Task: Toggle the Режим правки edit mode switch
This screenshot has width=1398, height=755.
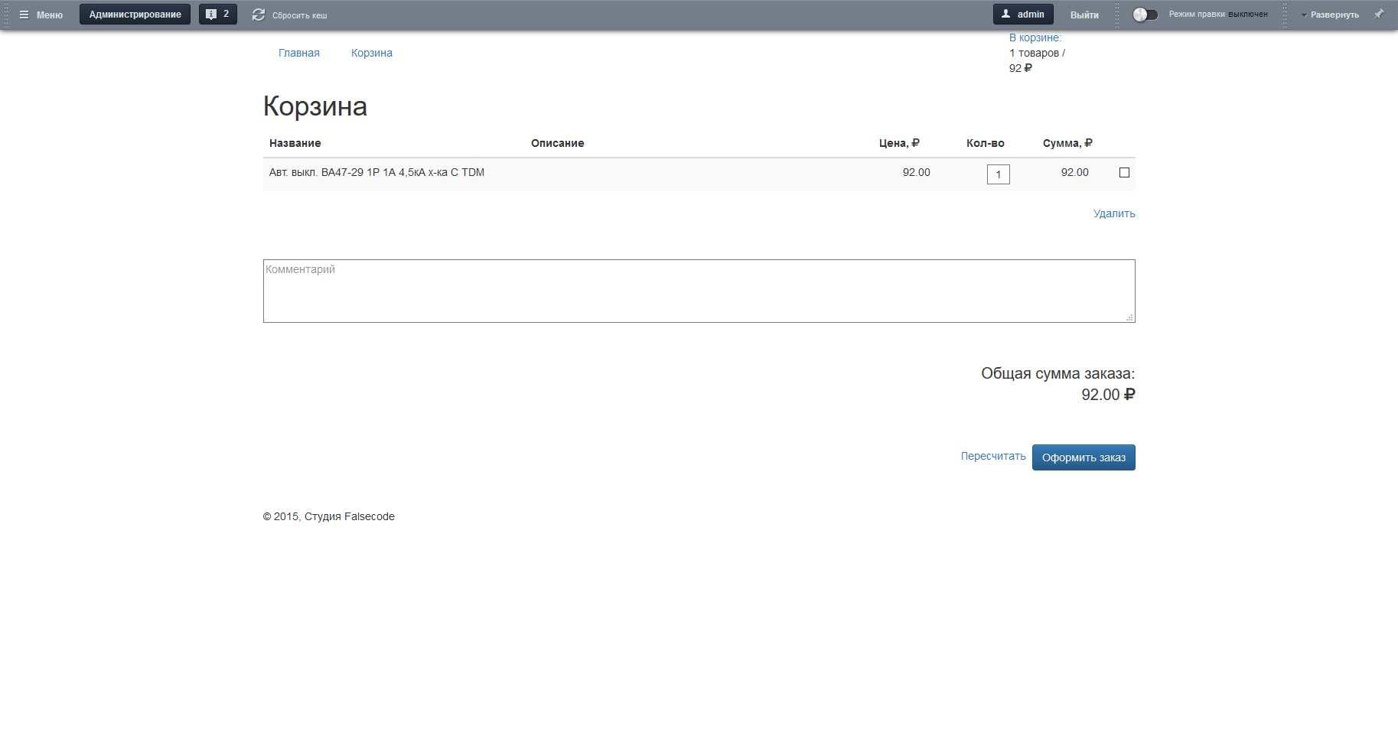Action: 1145,15
